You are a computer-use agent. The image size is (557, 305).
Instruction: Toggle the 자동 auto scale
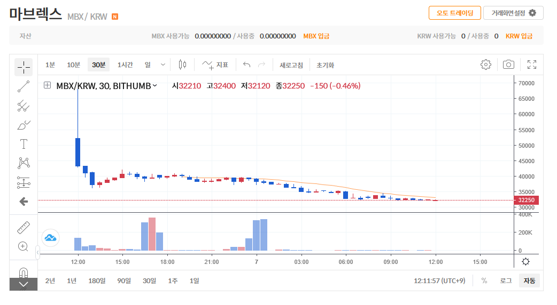[x=529, y=280]
